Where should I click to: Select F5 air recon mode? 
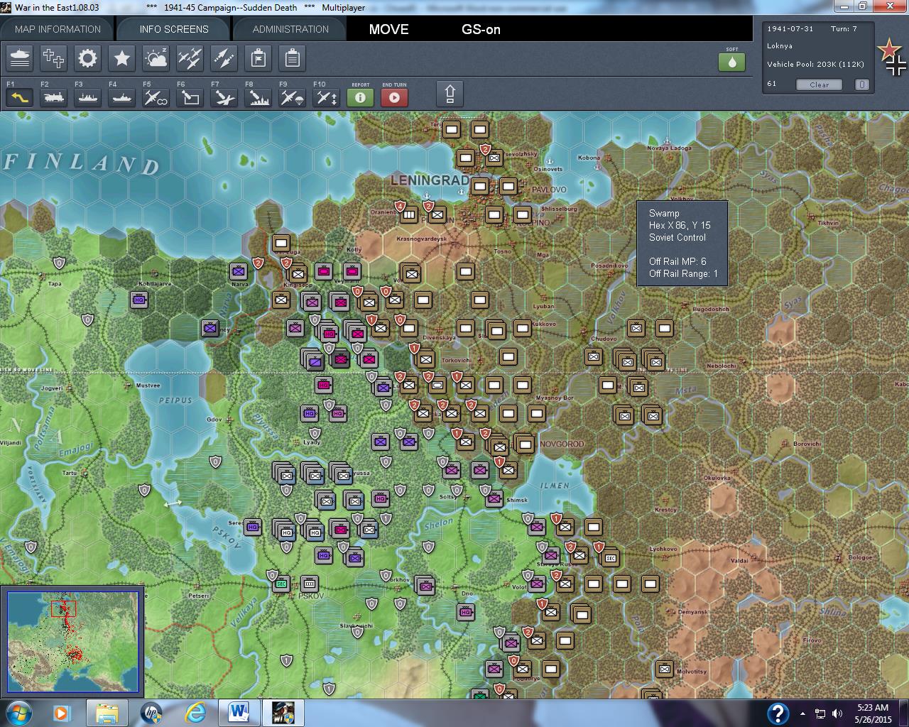156,97
